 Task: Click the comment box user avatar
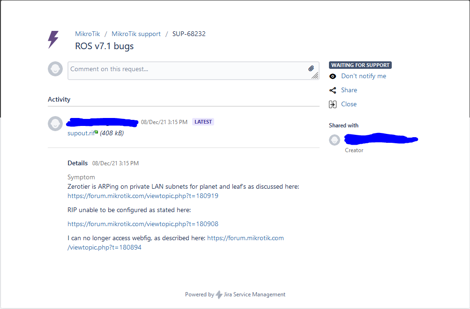pyautogui.click(x=55, y=69)
